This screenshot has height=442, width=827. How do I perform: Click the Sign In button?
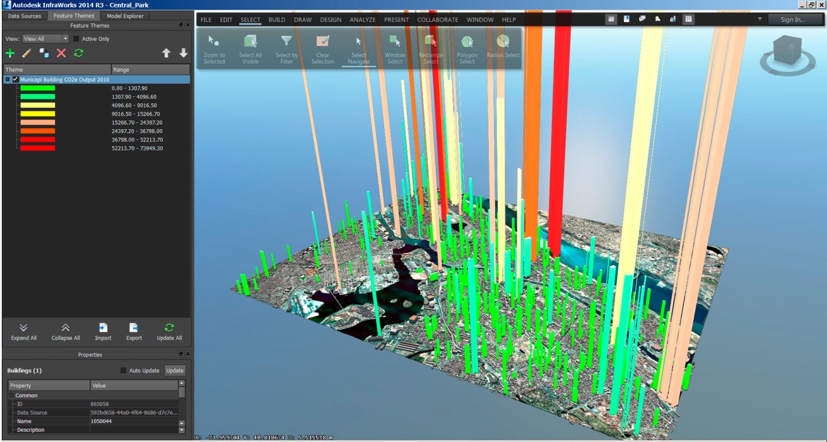[x=794, y=20]
